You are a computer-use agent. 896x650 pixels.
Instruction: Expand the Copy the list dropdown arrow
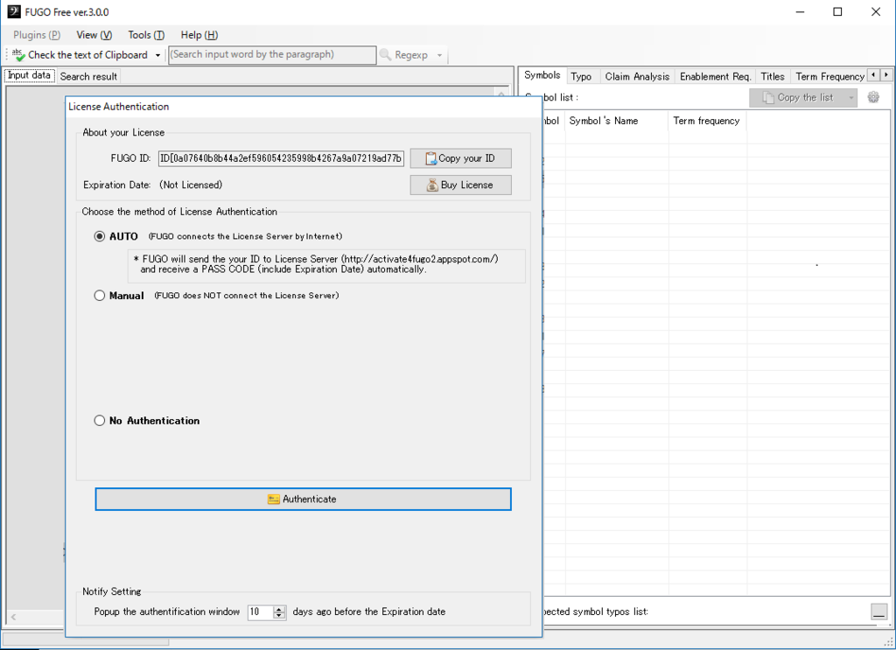[x=851, y=98]
